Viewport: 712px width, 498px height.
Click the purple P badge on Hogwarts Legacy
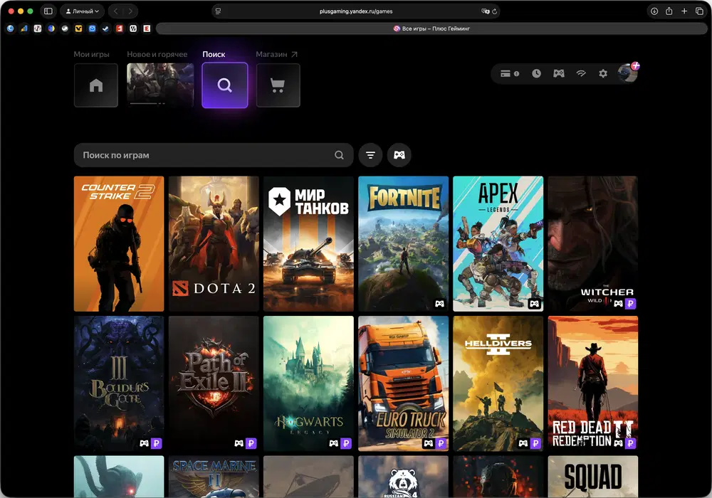click(346, 443)
